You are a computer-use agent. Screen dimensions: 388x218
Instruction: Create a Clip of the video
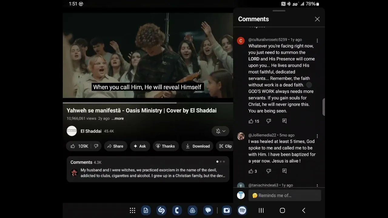pyautogui.click(x=225, y=146)
